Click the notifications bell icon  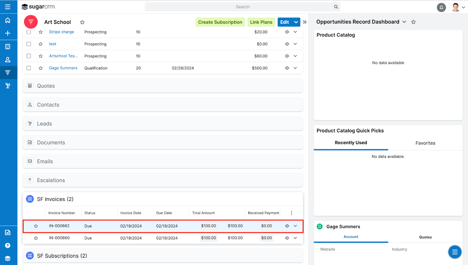pos(441,7)
